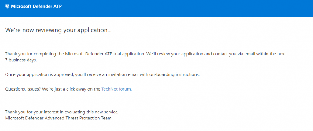
Task: Click the "7 business days." text
Action: coord(21,60)
